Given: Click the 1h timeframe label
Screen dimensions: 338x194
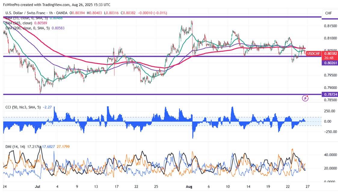Looking at the screenshot, I should point(51,13).
